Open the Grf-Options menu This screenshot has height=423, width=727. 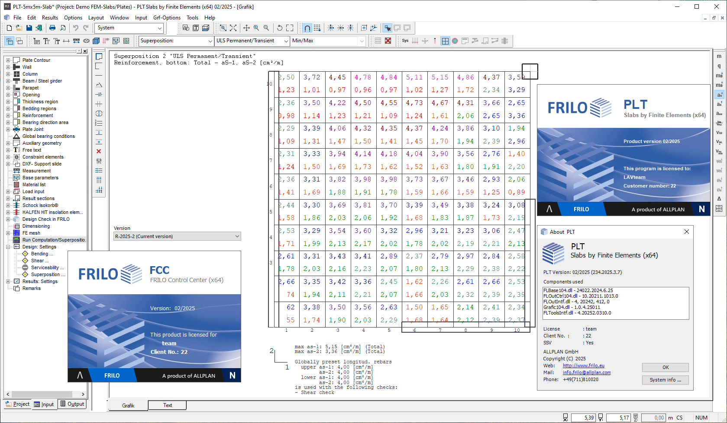(167, 18)
